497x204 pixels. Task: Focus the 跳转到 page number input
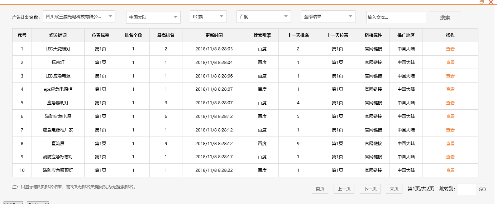click(x=467, y=189)
